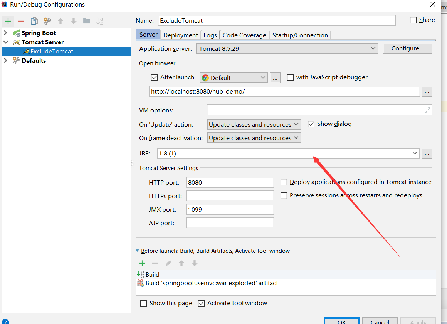Uncheck the After launch checkbox
Image resolution: width=447 pixels, height=324 pixels.
coord(154,77)
